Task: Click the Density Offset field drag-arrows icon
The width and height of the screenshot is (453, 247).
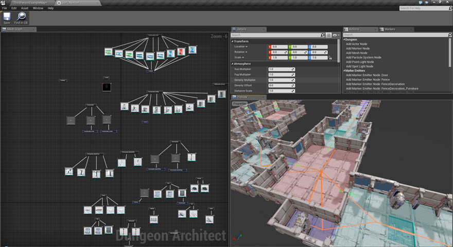Action: (x=293, y=85)
